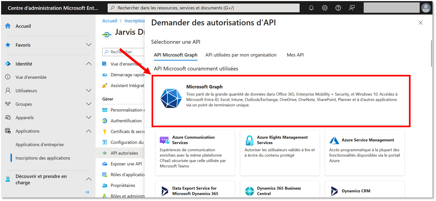
Task: Open the user avatar account menu
Action: [x=426, y=8]
